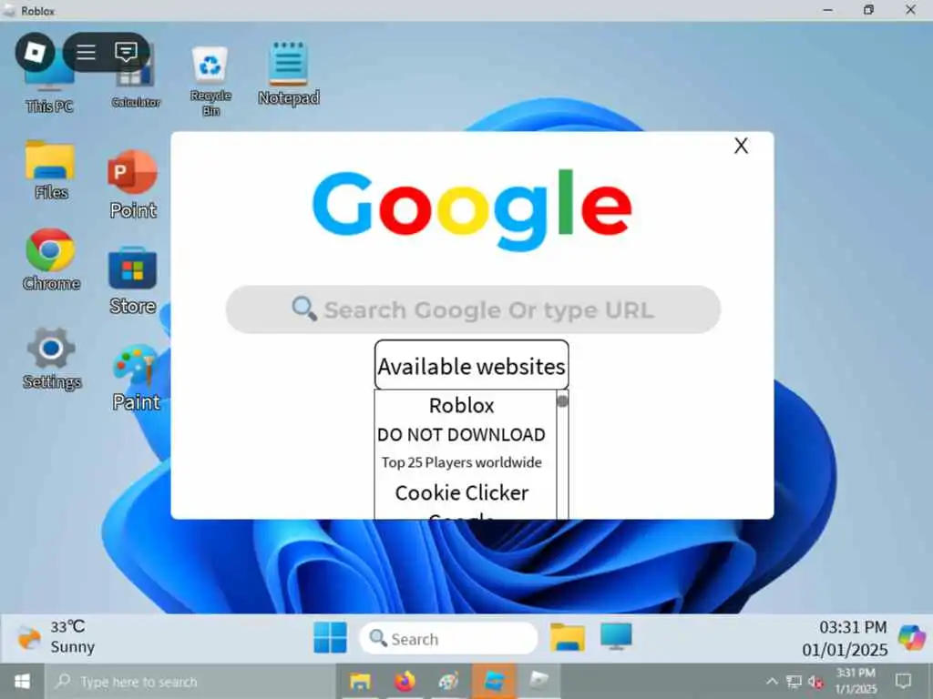The height and width of the screenshot is (699, 933).
Task: Open in-game taskbar monitor icon
Action: click(x=616, y=636)
